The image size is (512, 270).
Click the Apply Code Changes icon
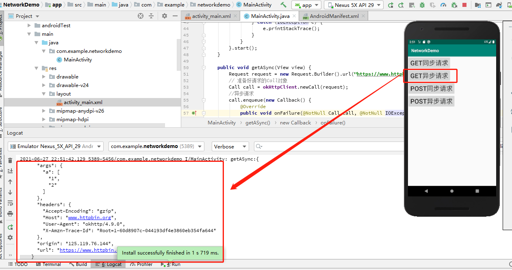[412, 5]
